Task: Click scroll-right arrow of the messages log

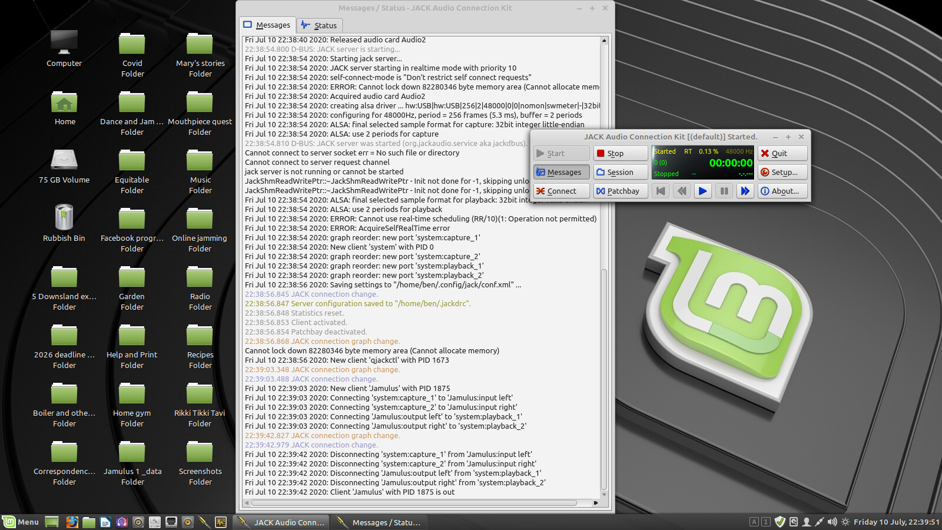Action: pyautogui.click(x=596, y=503)
